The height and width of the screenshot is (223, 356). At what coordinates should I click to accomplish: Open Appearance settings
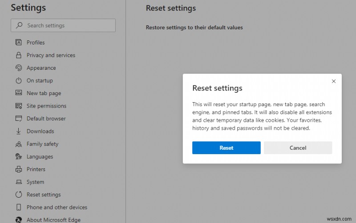click(41, 68)
